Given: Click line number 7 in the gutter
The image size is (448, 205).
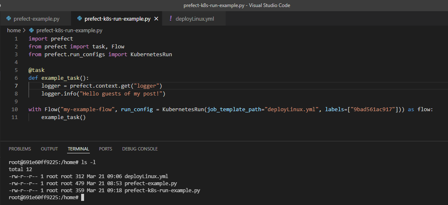Looking at the screenshot, I should coord(16,86).
